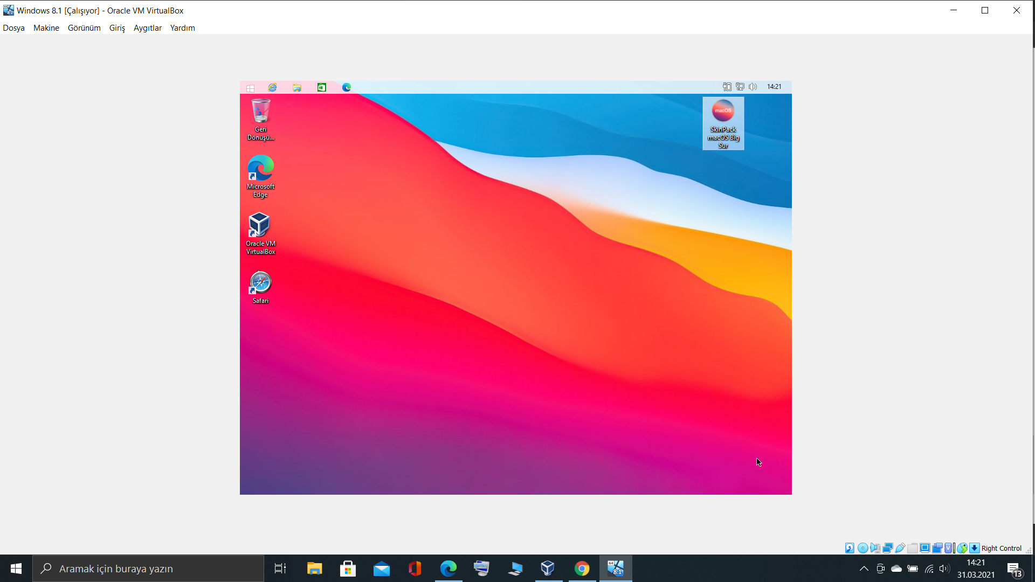The height and width of the screenshot is (582, 1035).
Task: Open the Makine menu
Action: [x=46, y=28]
